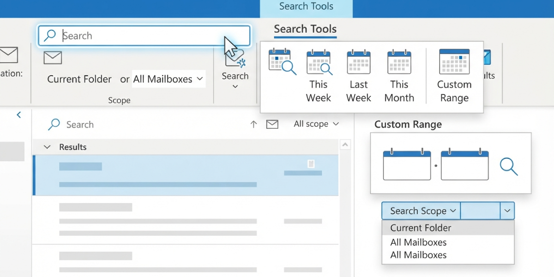
Task: Pick the start date calendar in Custom Range
Action: coord(407,164)
